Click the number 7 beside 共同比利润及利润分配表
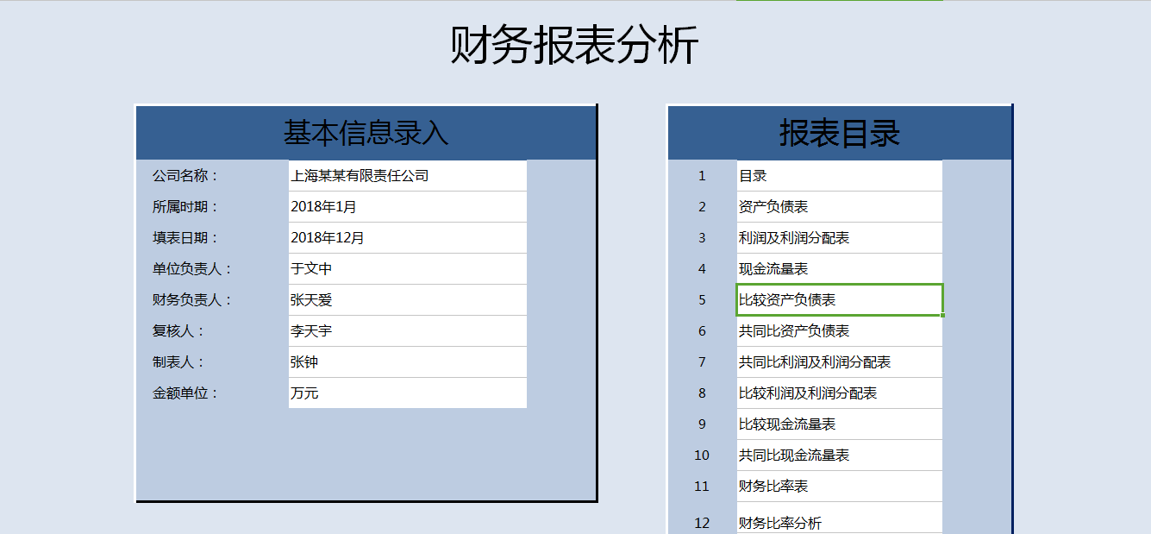1151x534 pixels. point(702,362)
